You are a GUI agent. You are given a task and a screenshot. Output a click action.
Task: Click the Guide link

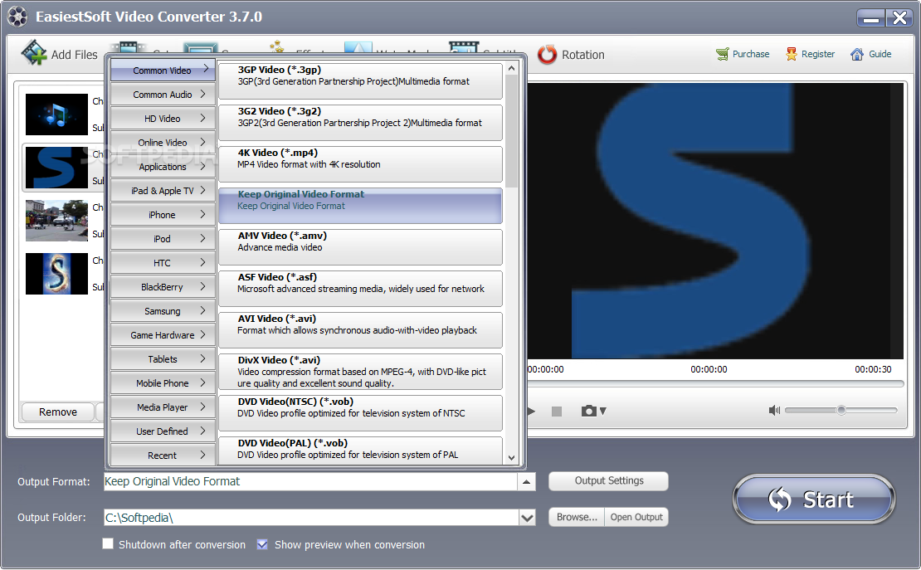pyautogui.click(x=880, y=54)
